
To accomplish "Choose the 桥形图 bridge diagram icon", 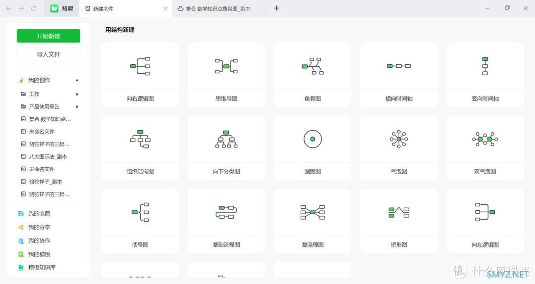I will pyautogui.click(x=398, y=212).
